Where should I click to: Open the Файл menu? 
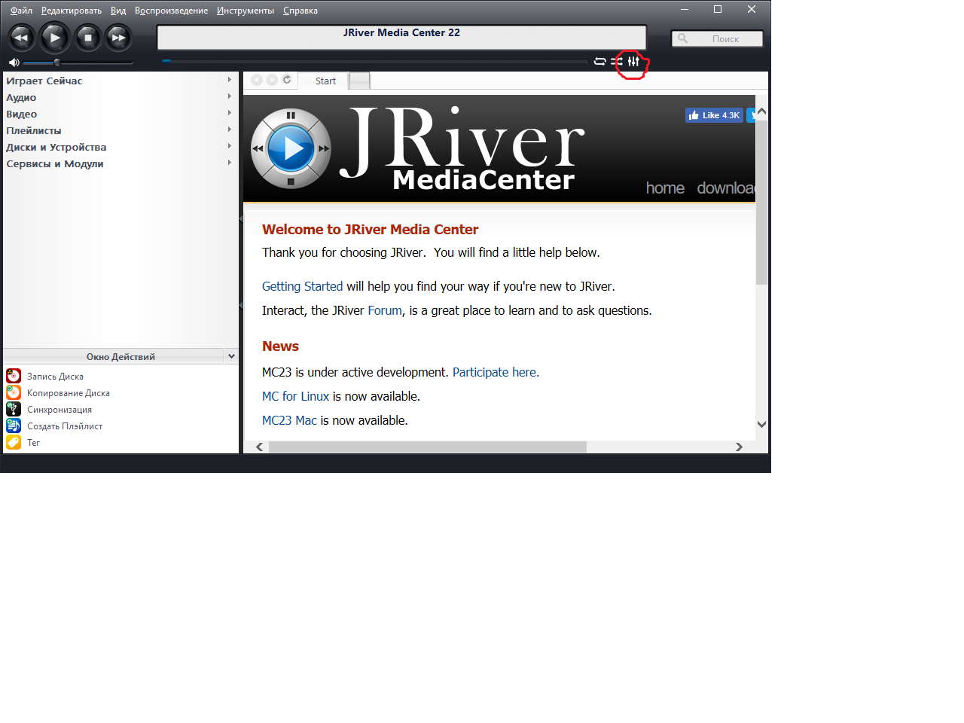pos(21,11)
